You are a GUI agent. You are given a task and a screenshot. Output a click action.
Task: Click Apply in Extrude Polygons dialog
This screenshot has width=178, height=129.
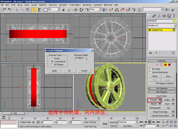[54, 71]
